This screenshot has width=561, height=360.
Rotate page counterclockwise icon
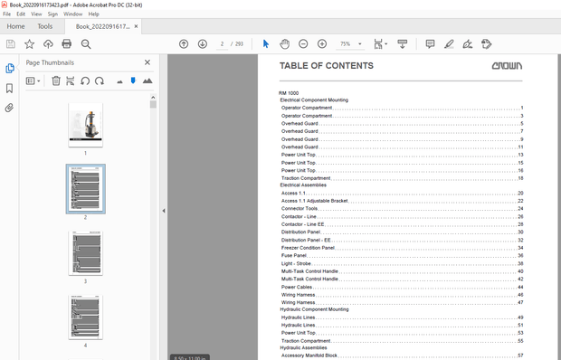tap(85, 81)
